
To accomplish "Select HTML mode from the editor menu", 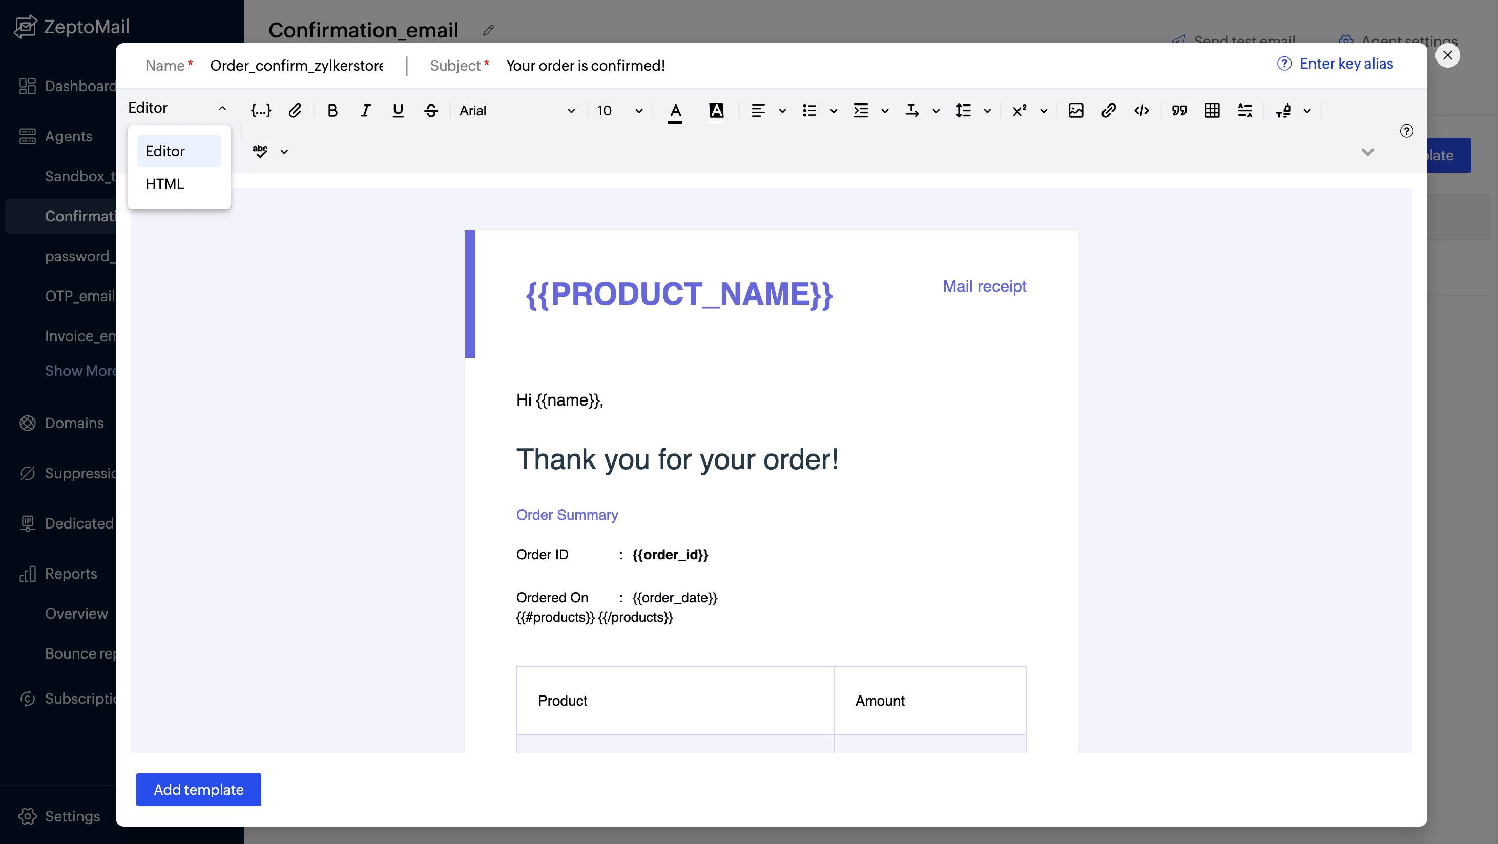I will click(x=164, y=184).
